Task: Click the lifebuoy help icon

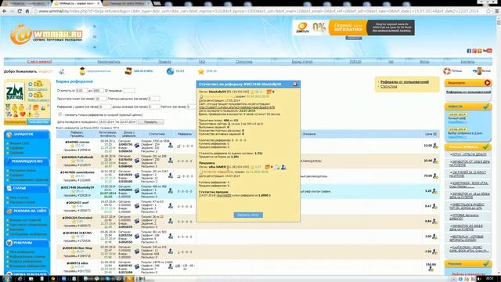Action: coord(447,71)
